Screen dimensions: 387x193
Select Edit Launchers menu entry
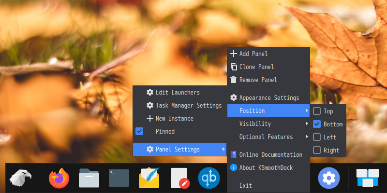[x=179, y=92]
